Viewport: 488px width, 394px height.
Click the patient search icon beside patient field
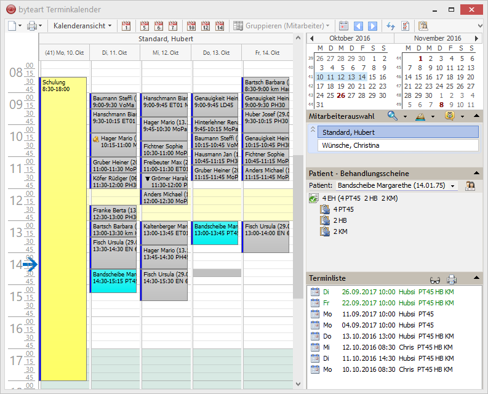tap(470, 185)
